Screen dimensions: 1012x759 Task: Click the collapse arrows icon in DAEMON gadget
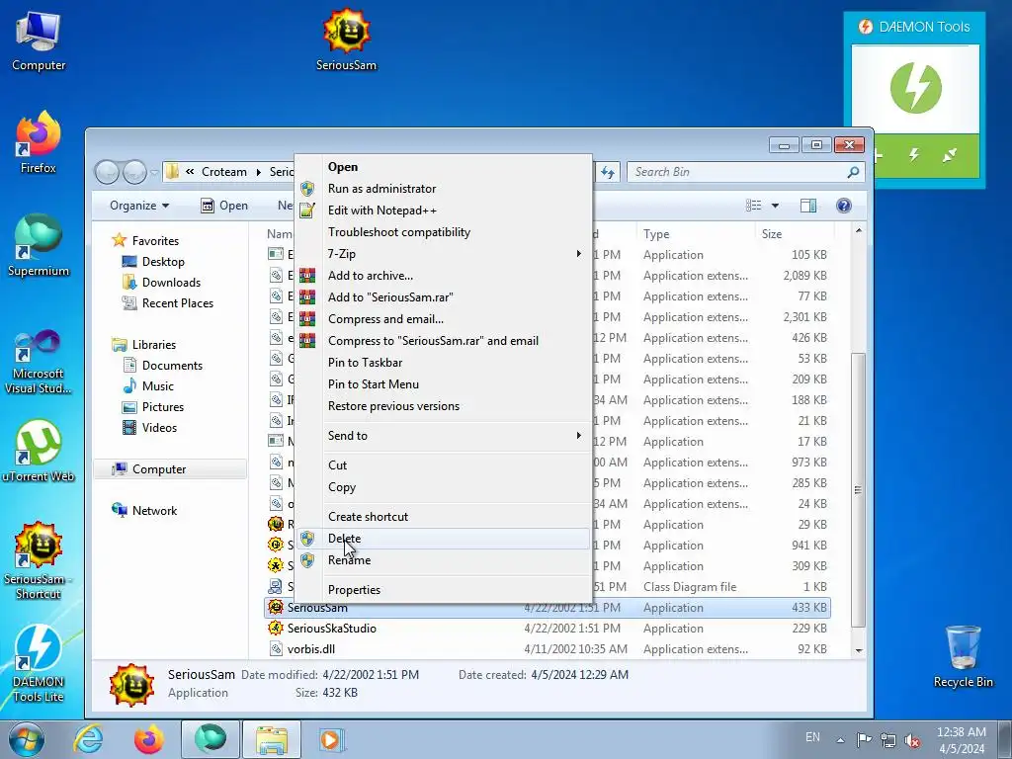[x=950, y=155]
